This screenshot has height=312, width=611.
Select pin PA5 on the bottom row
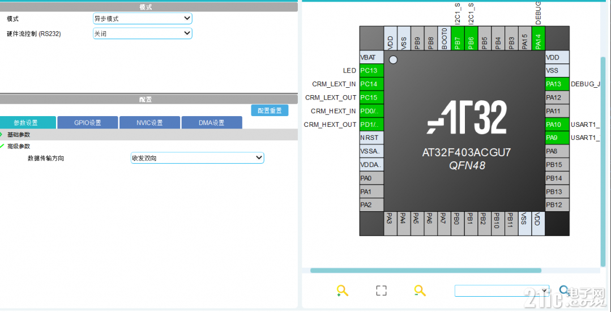[417, 224]
